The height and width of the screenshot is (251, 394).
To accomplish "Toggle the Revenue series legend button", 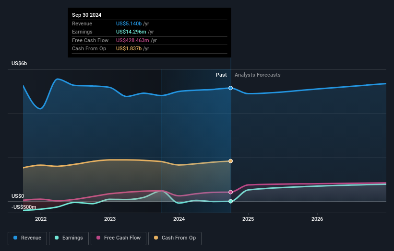I will pyautogui.click(x=27, y=238).
